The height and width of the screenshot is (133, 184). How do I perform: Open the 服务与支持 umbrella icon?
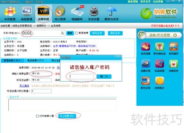coord(112,13)
